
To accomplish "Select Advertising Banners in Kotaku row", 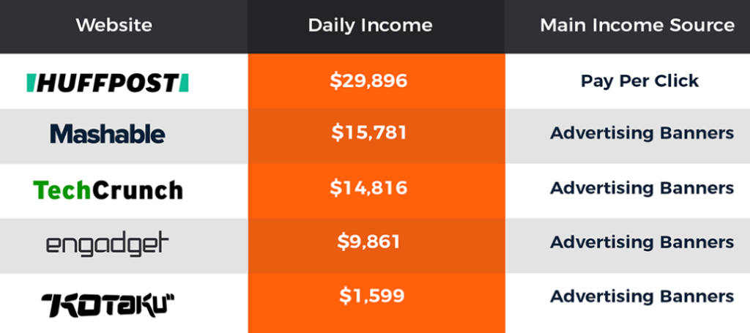I will point(642,296).
